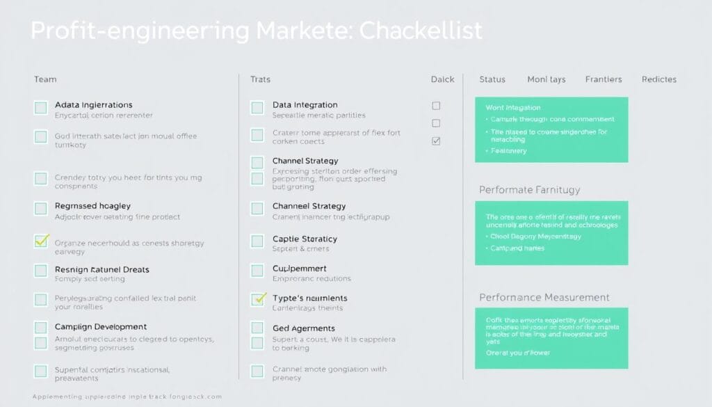Click the Team column header
This screenshot has width=712, height=407.
click(x=45, y=79)
